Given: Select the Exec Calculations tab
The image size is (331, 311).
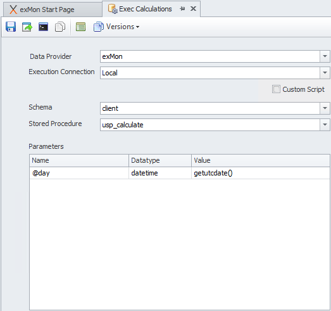Looking at the screenshot, I should [145, 9].
